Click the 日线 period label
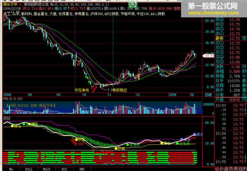247x171 pixels. click(208, 95)
